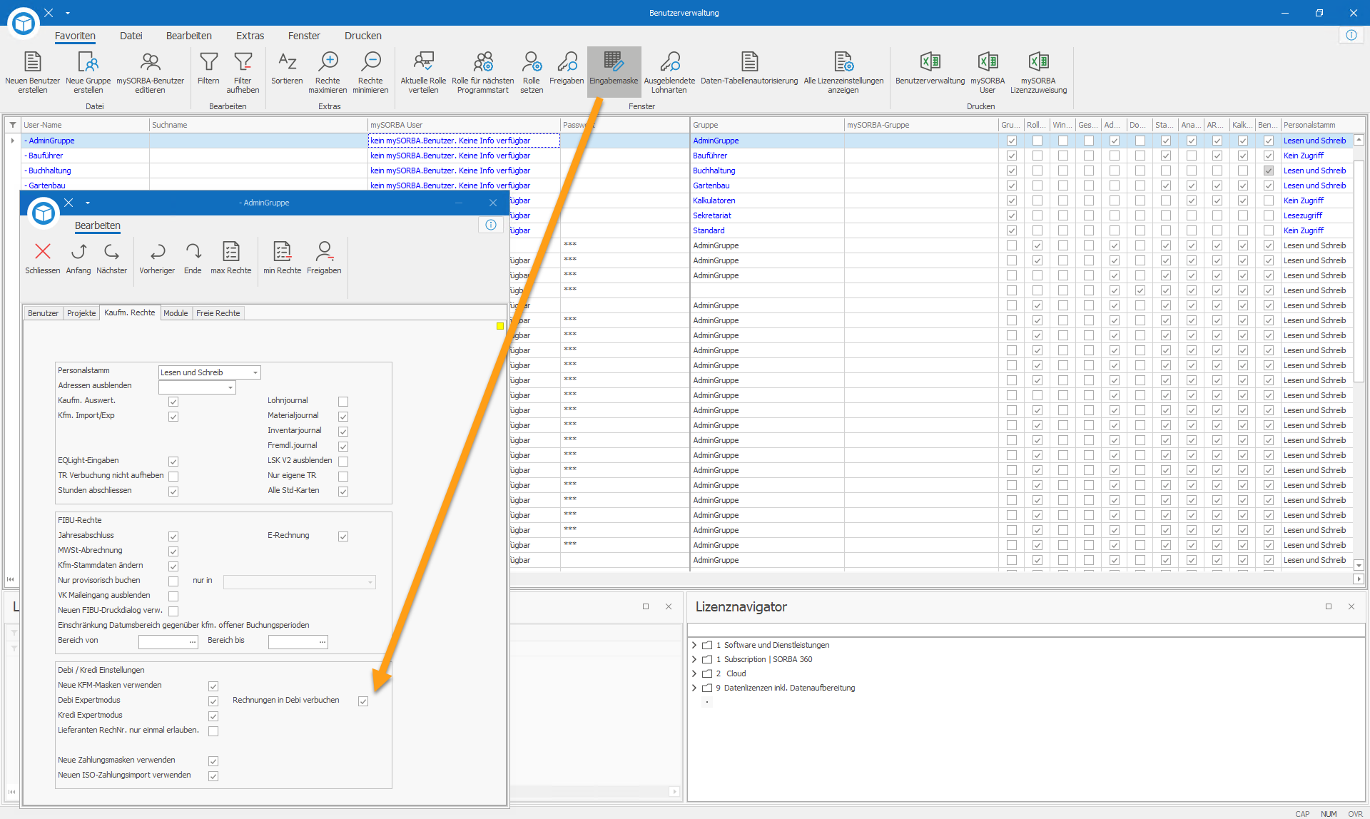Click Alle Lizenzeinstellungen anzeigen icon
Viewport: 1370px width, 819px height.
(843, 62)
